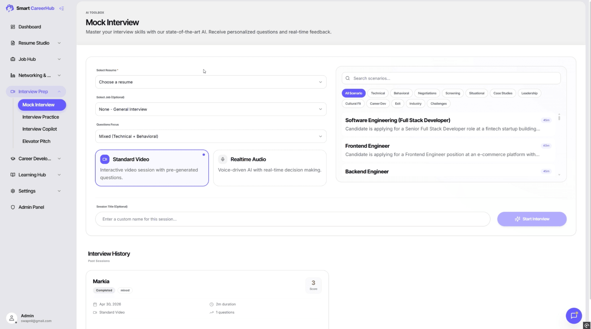This screenshot has height=329, width=591.
Task: Open the Select Job dropdown
Action: point(211,109)
